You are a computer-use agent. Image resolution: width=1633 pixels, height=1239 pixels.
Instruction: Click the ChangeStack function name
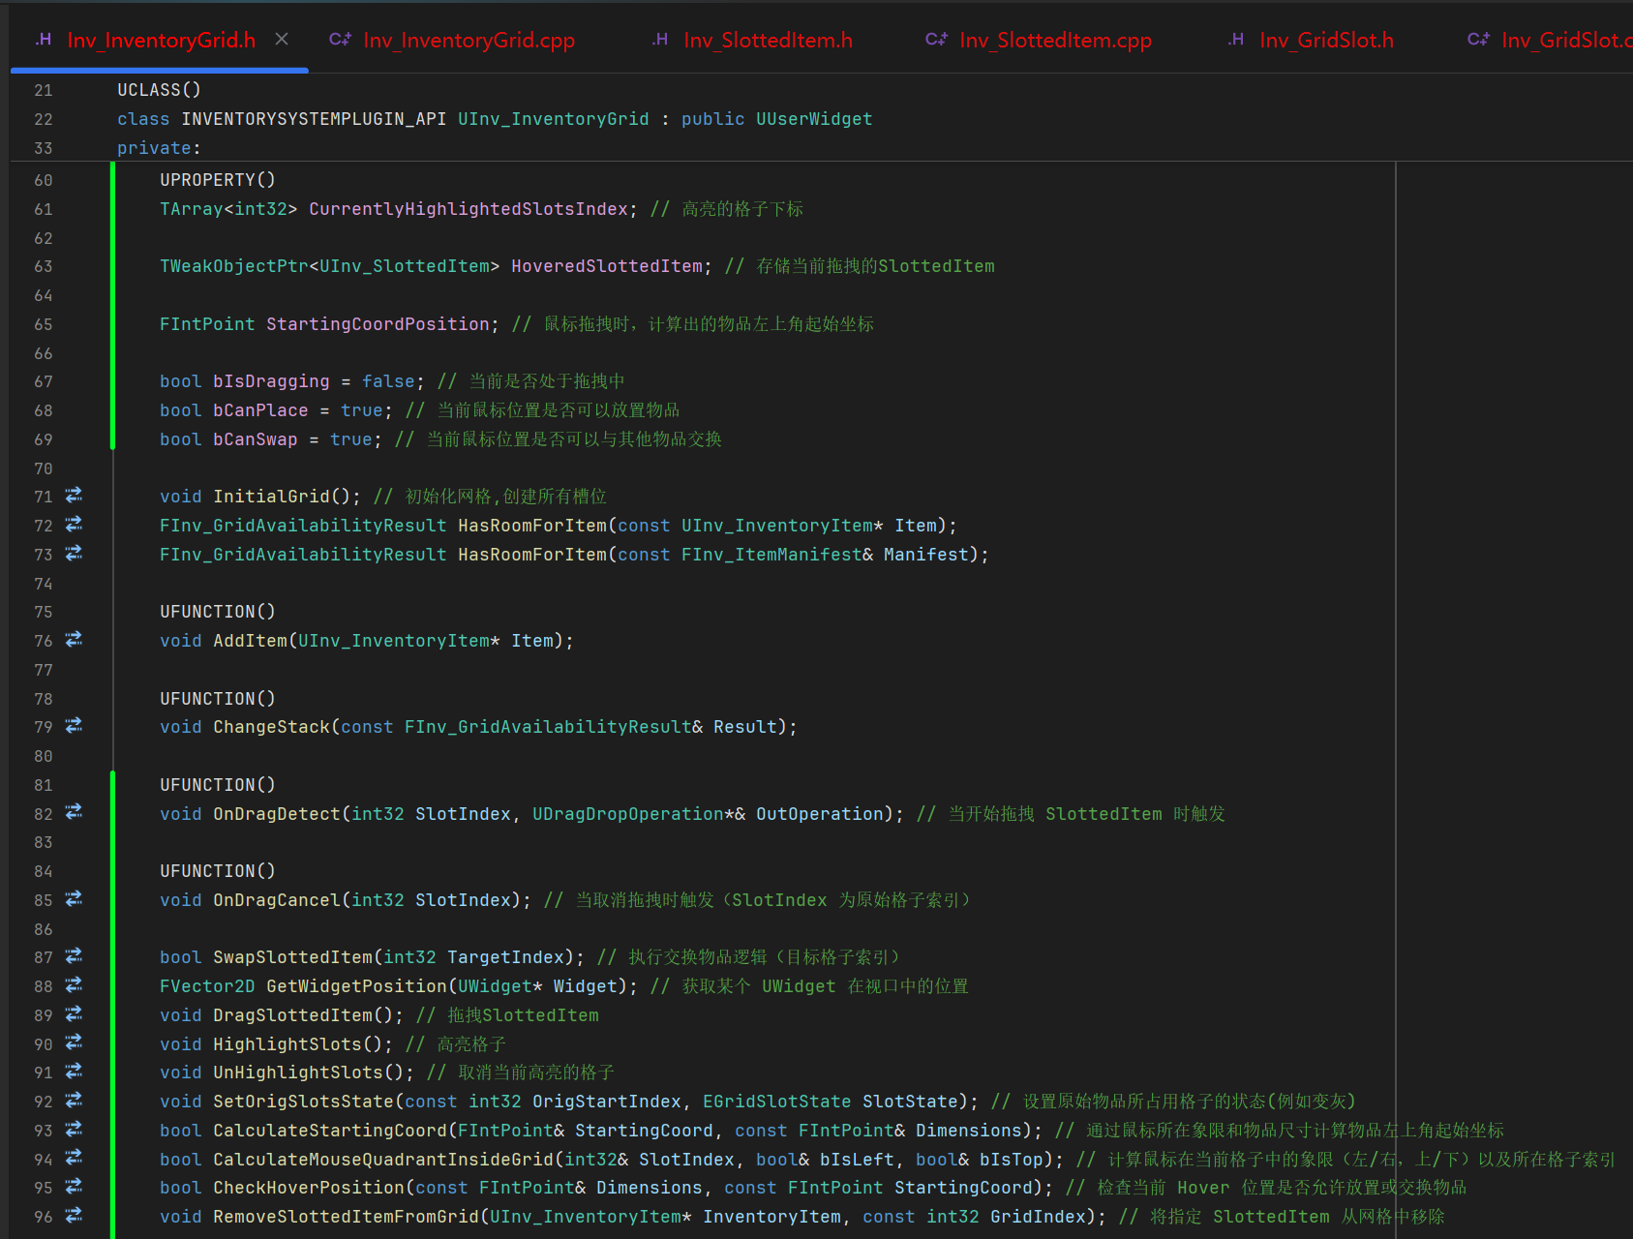272,727
